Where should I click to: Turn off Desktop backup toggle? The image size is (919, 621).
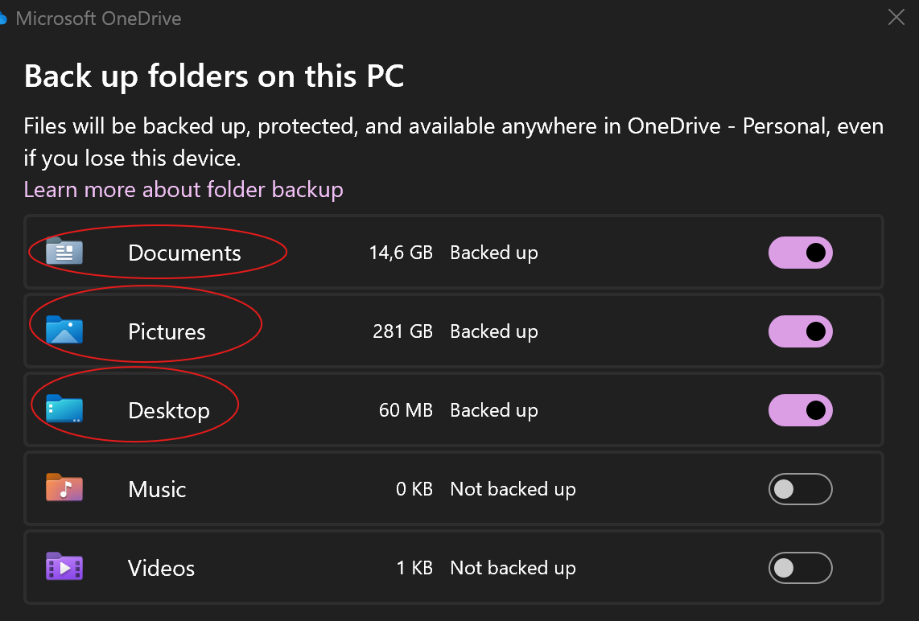pyautogui.click(x=800, y=410)
